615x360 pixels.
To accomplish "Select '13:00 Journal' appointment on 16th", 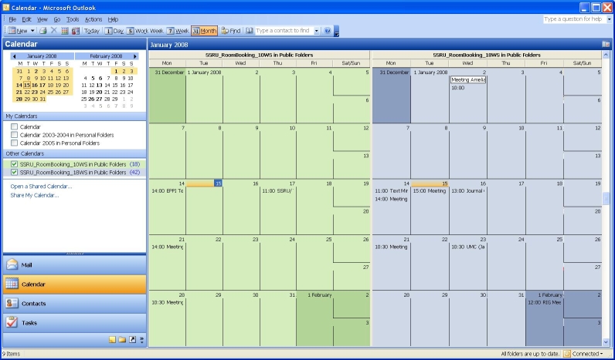I will pyautogui.click(x=468, y=191).
